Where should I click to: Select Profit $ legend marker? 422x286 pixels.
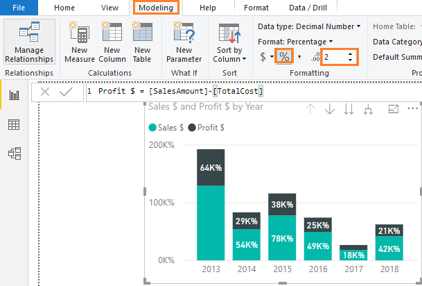(x=192, y=128)
